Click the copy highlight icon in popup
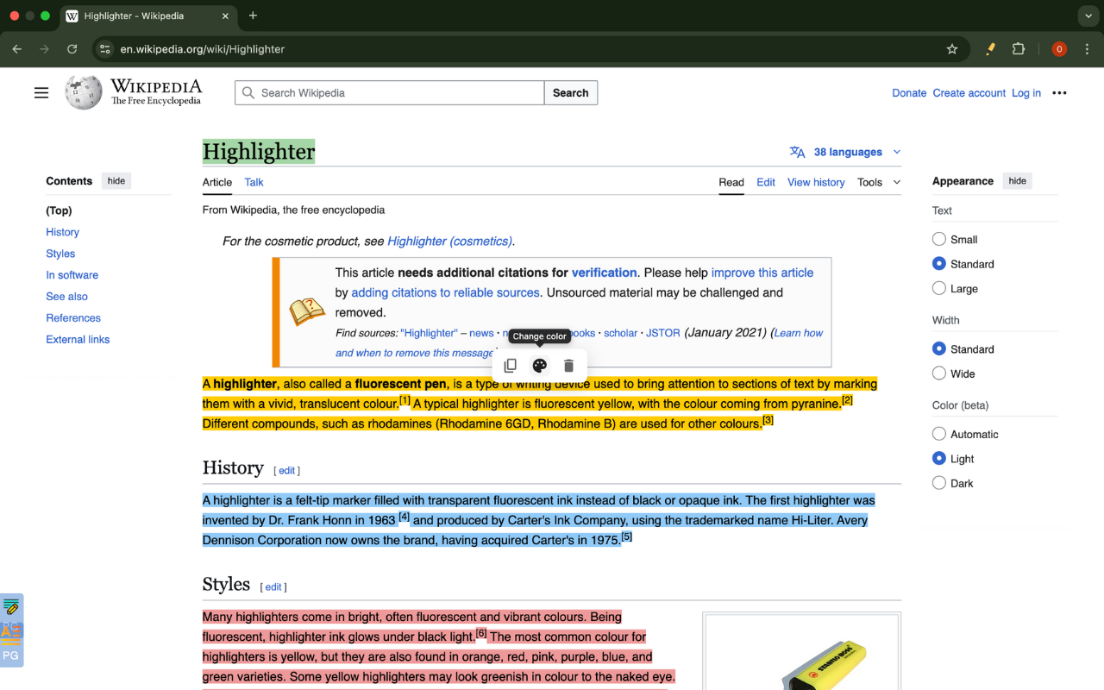 [x=510, y=366]
